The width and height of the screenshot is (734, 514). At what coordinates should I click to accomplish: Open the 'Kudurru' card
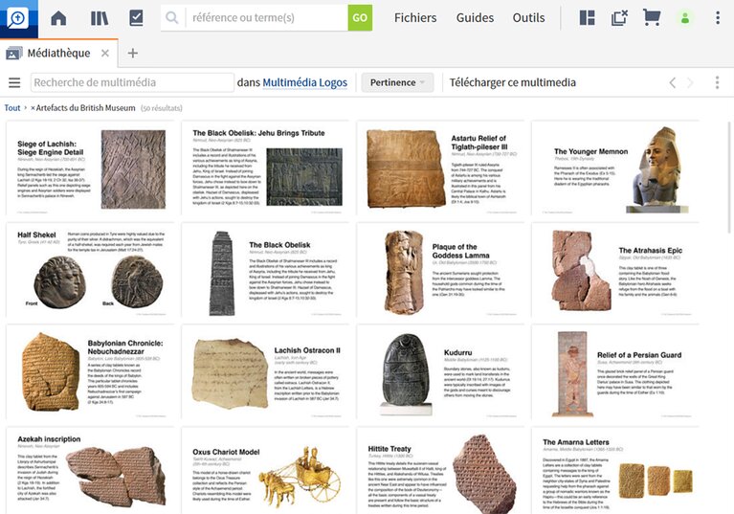click(440, 372)
